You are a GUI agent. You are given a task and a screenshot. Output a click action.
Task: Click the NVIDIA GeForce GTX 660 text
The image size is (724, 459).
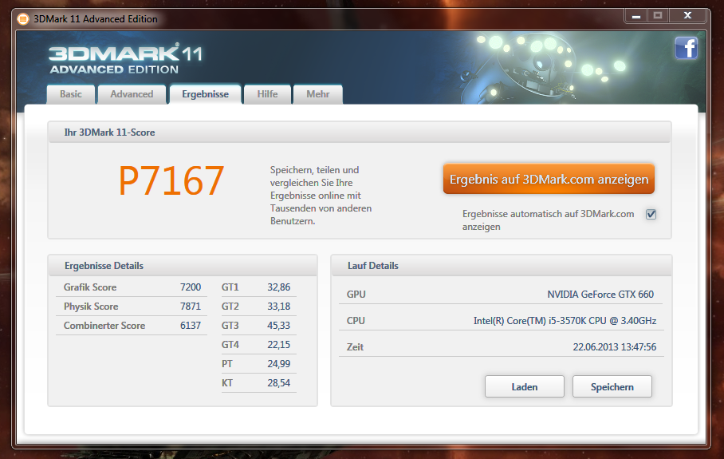(x=600, y=295)
